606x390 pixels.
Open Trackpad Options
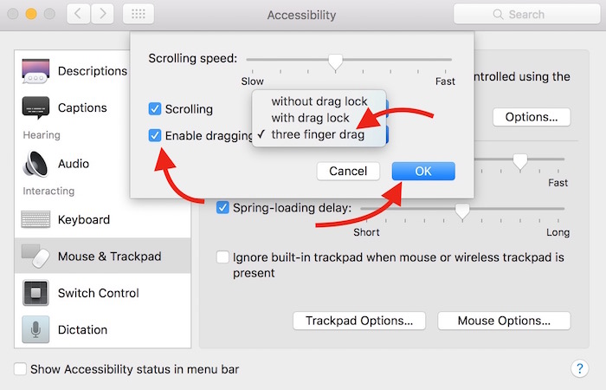point(359,321)
